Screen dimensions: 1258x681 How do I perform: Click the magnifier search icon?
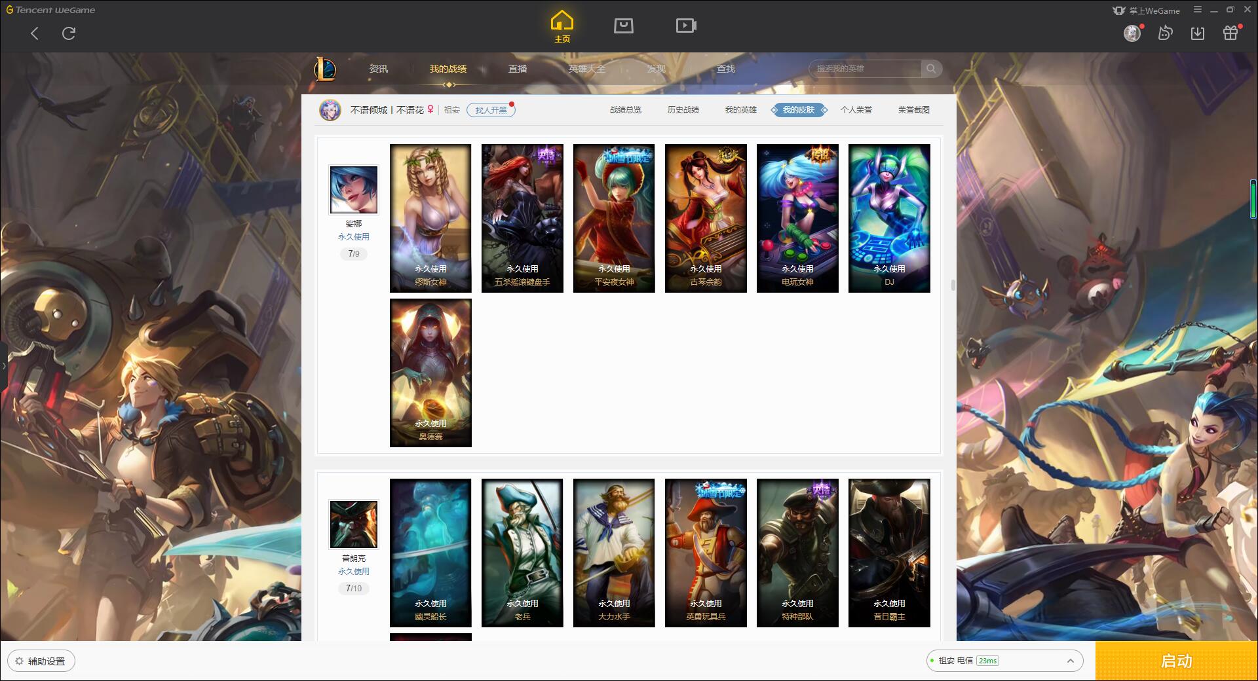click(x=931, y=69)
